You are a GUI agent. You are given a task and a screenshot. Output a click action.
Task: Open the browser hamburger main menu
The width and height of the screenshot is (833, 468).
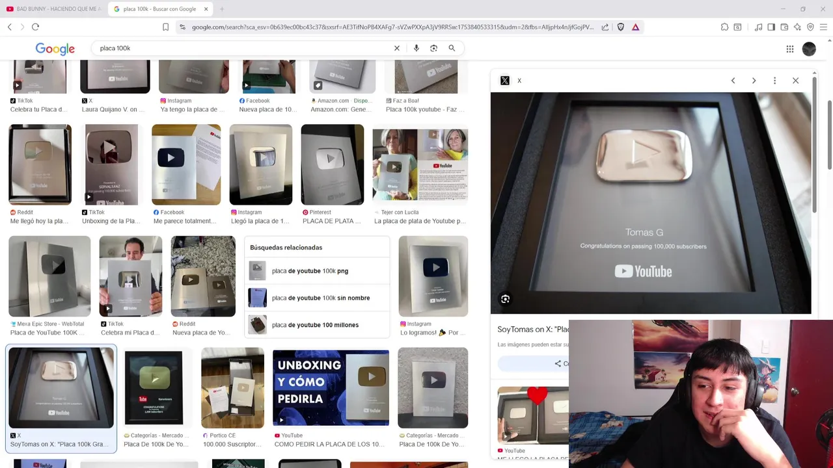pyautogui.click(x=823, y=27)
